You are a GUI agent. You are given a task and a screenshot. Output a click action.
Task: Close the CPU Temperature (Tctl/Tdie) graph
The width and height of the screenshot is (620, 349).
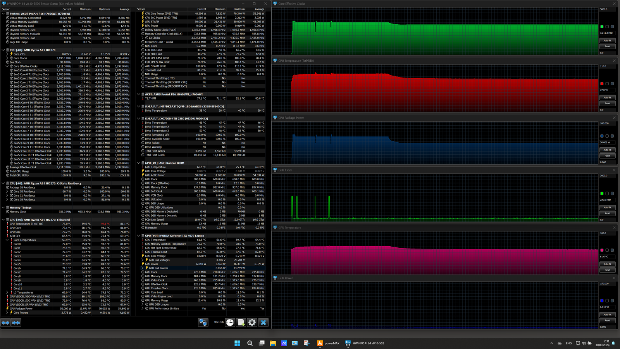614,60
